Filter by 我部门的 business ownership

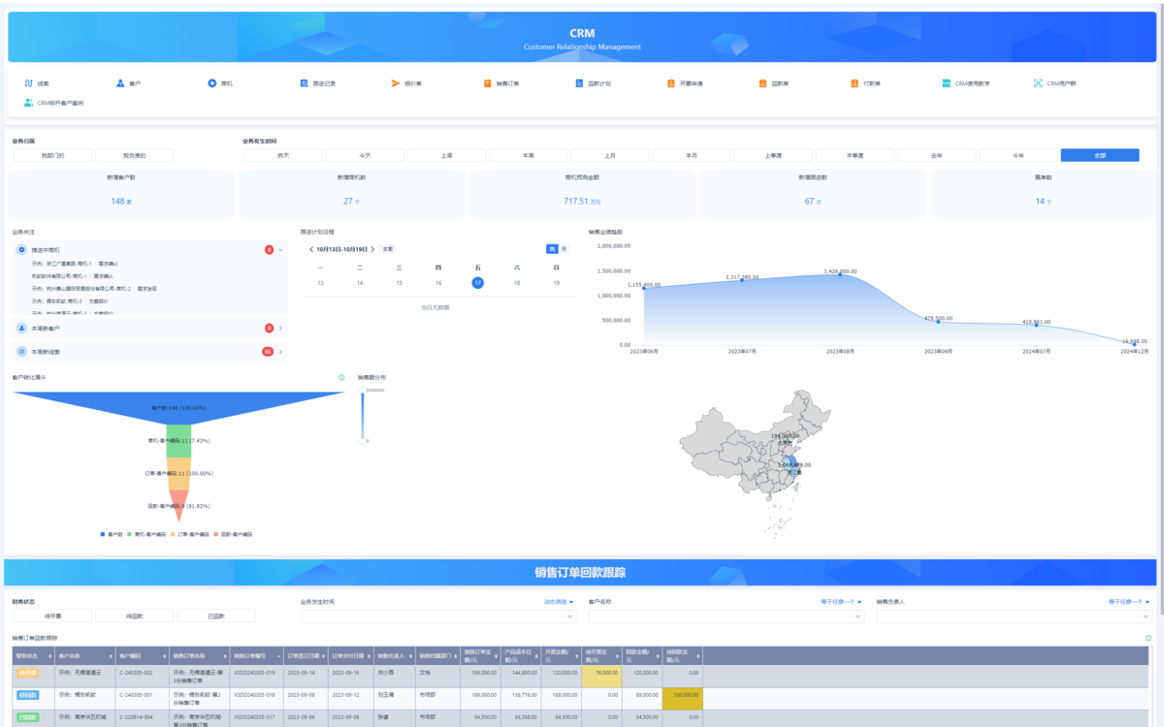click(52, 155)
